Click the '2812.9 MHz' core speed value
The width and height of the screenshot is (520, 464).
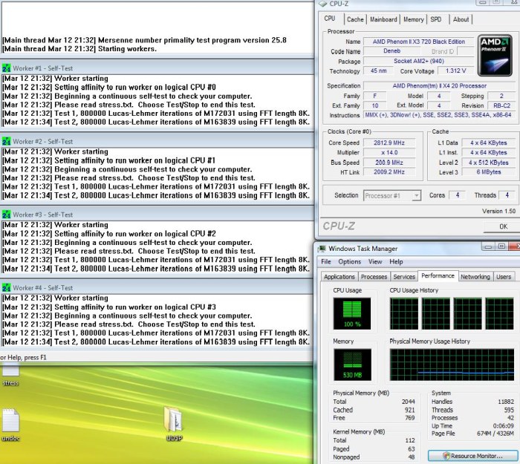click(x=389, y=143)
